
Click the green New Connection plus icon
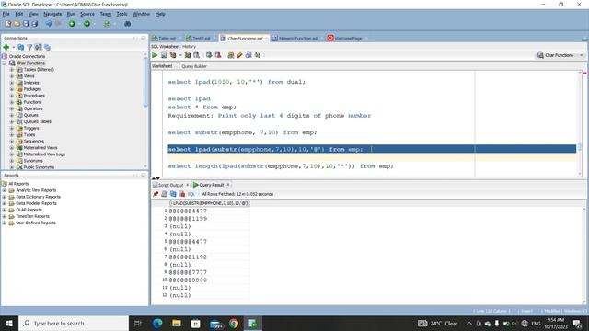click(6, 47)
